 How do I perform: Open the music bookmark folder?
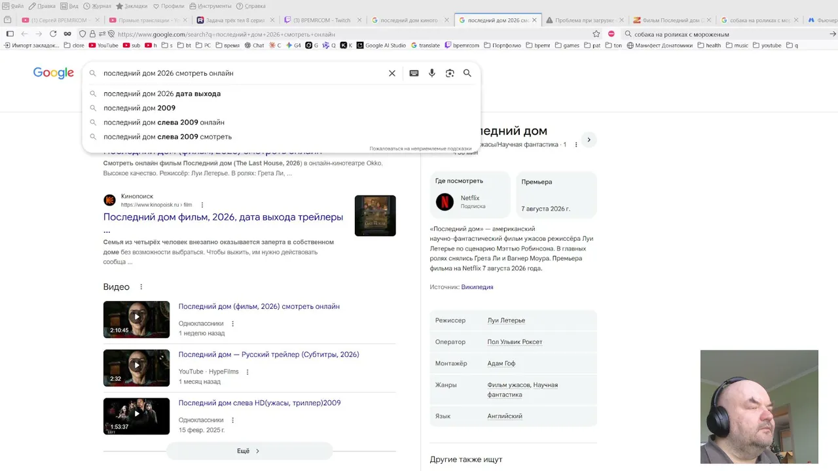pos(737,46)
